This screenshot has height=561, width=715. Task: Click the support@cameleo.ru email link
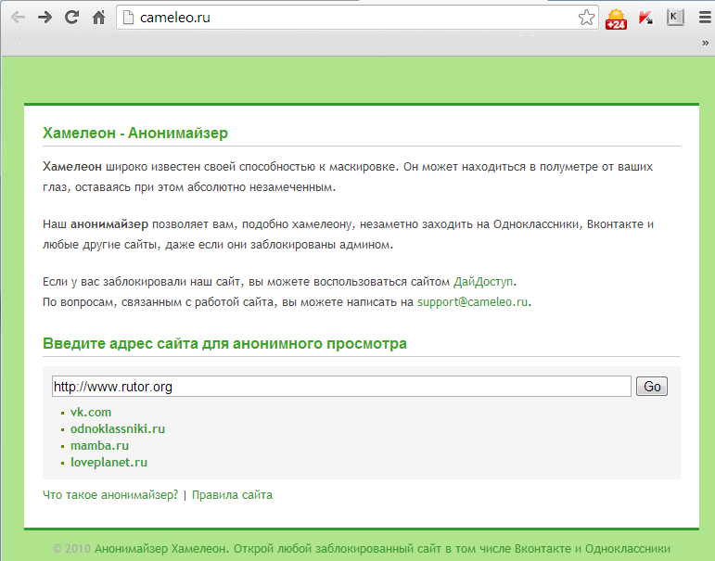coord(472,302)
